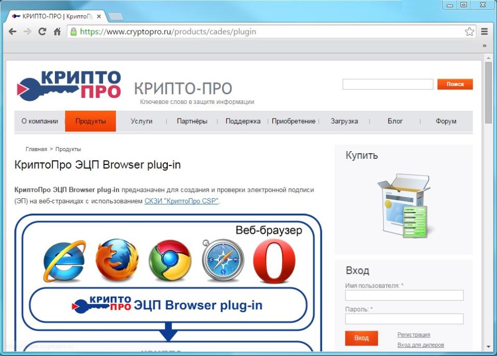Open the О компании menu
497x356 pixels.
coord(40,121)
